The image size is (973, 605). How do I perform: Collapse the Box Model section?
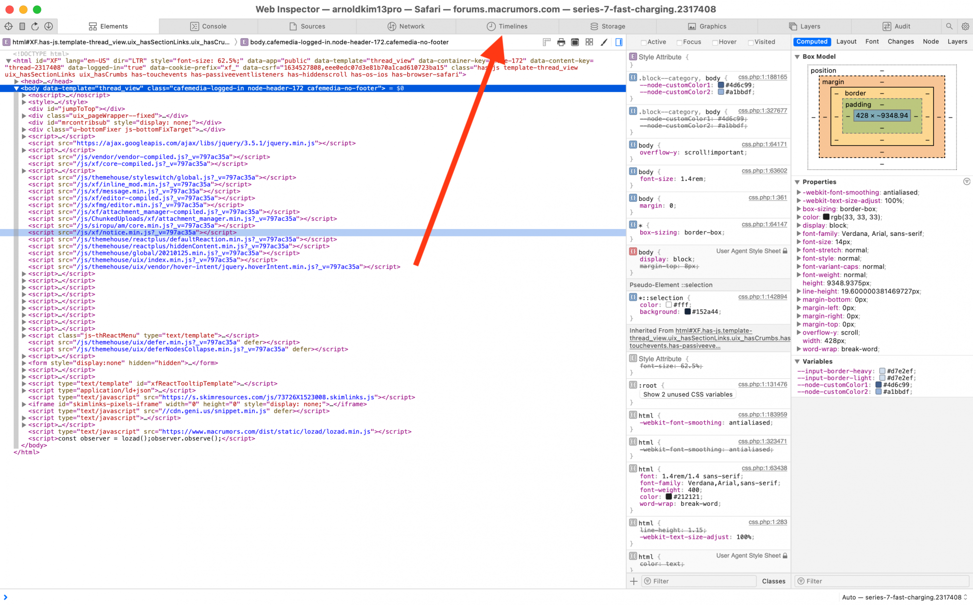pos(797,57)
